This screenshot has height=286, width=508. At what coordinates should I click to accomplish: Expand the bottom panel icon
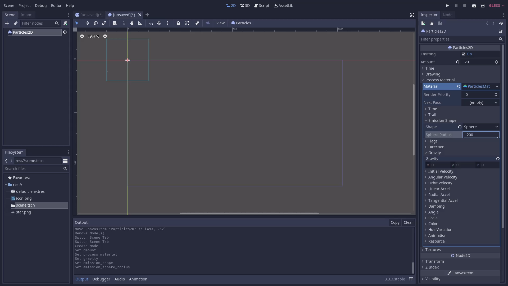411,279
